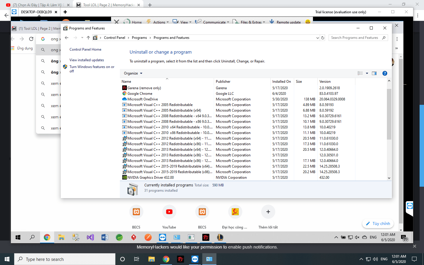This screenshot has height=265, width=424.
Task: Open the remote desktop notification center icon
Action: [x=404, y=237]
